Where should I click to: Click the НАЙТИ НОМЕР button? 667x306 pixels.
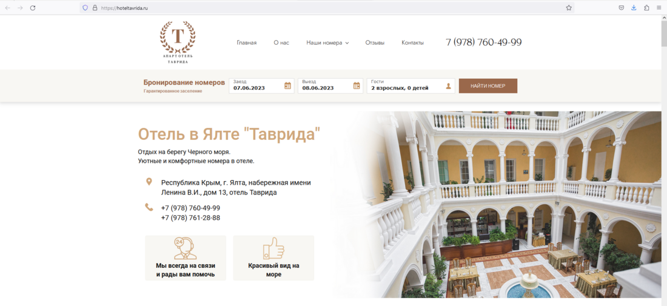[488, 86]
